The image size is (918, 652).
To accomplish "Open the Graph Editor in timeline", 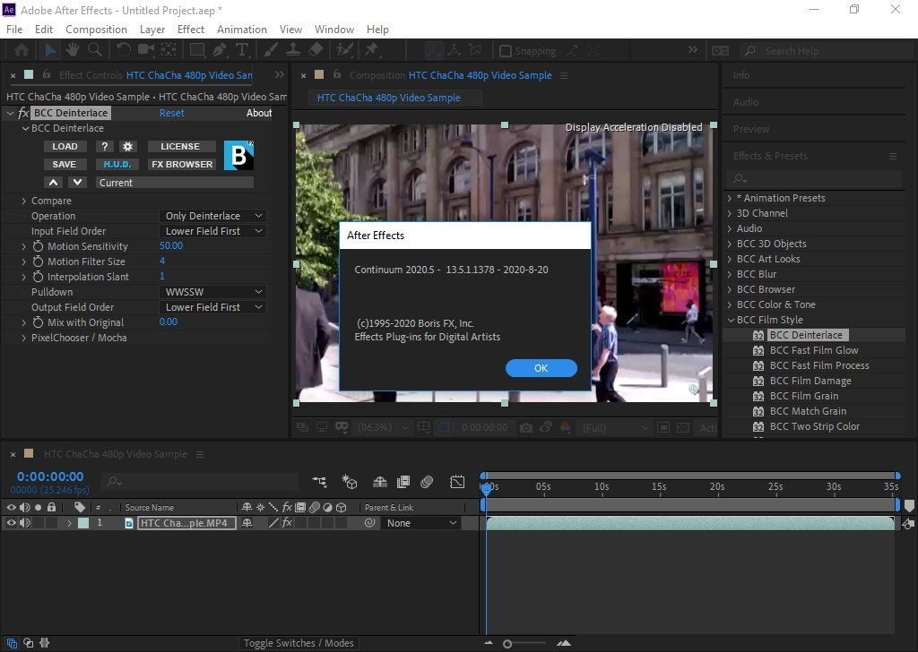I will tap(457, 482).
